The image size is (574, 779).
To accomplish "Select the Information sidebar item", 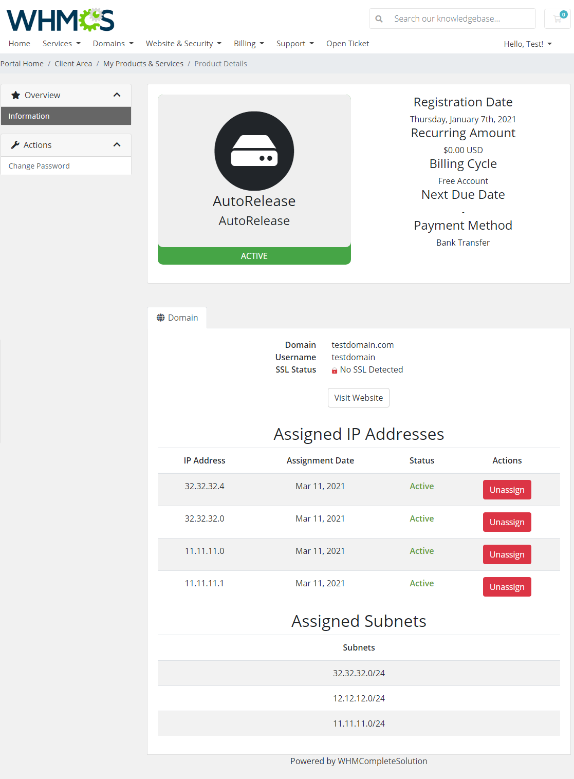I will click(x=66, y=116).
